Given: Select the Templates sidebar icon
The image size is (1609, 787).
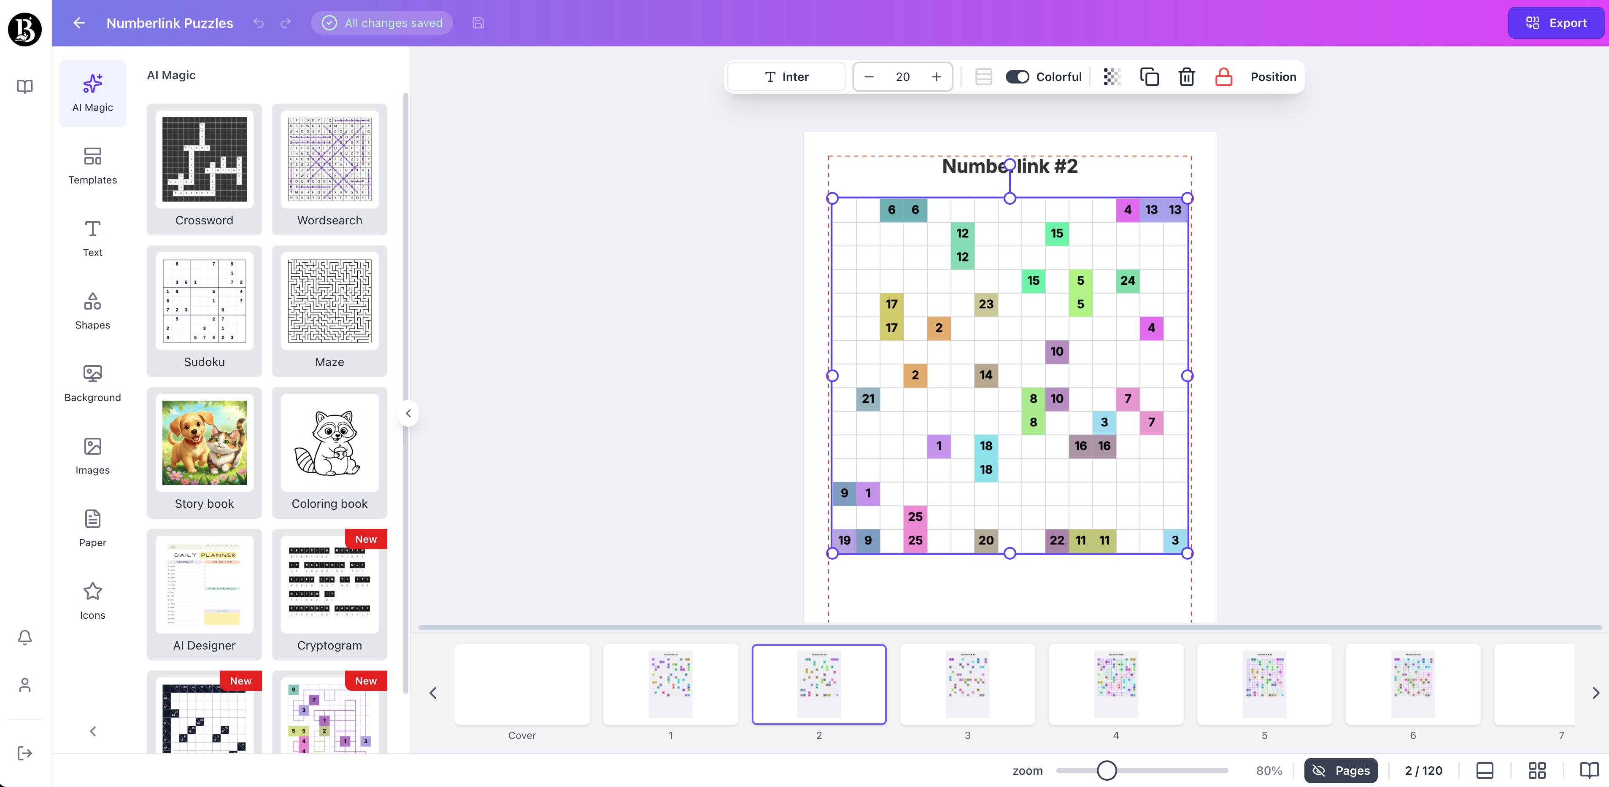Looking at the screenshot, I should tap(92, 165).
